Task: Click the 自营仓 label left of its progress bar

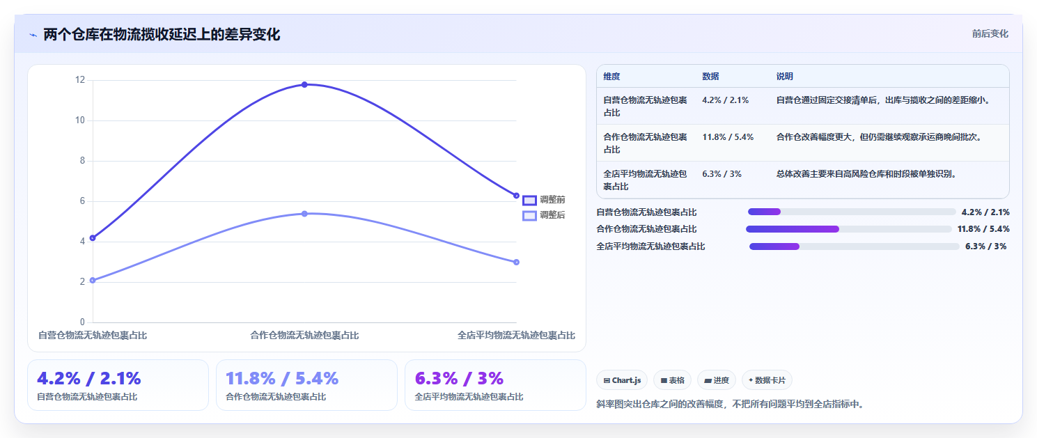Action: coord(646,212)
